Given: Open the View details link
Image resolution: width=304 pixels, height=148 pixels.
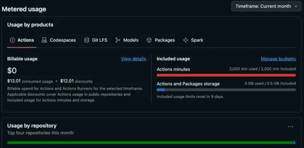Looking at the screenshot, I should [x=133, y=59].
